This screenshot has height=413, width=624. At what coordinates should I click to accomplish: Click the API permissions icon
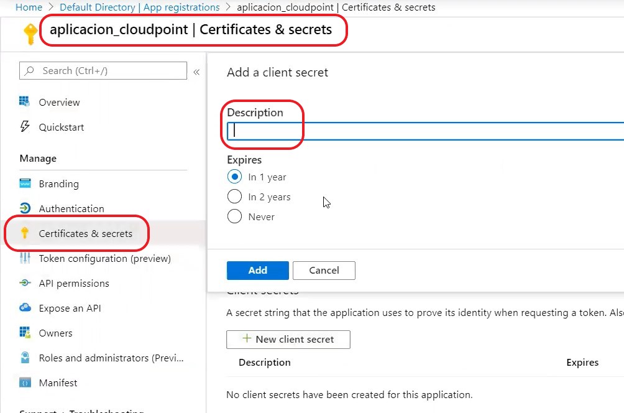tap(25, 283)
